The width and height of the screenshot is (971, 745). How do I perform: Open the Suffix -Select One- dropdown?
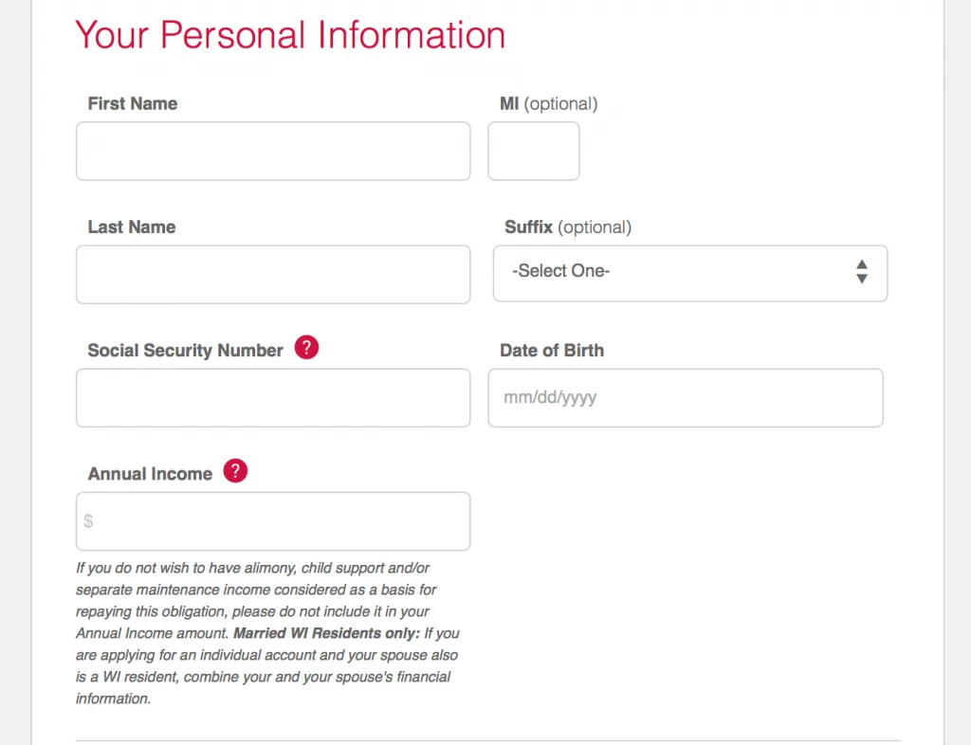[690, 274]
